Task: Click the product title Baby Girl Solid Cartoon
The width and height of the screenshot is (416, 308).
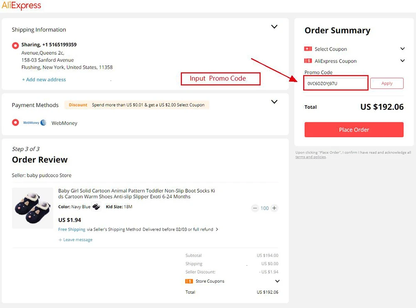Action: pyautogui.click(x=136, y=193)
